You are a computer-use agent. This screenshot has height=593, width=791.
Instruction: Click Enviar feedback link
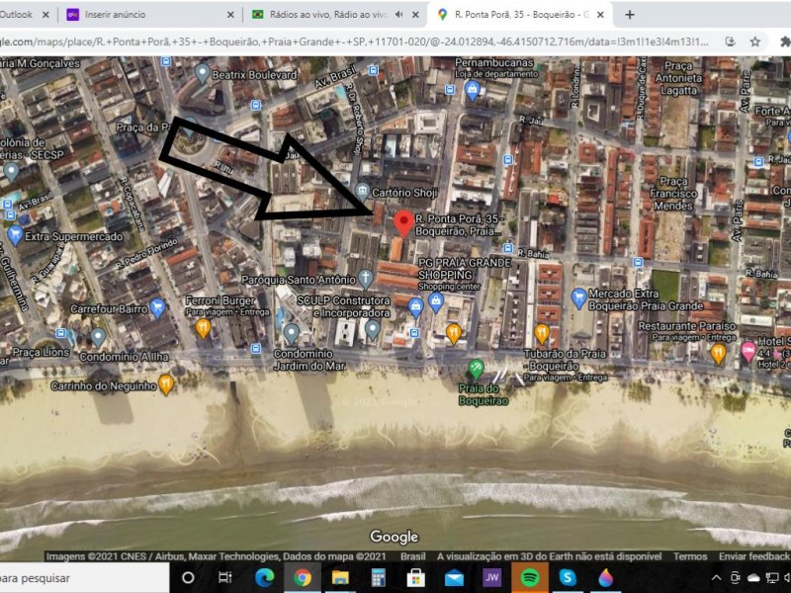(x=753, y=556)
